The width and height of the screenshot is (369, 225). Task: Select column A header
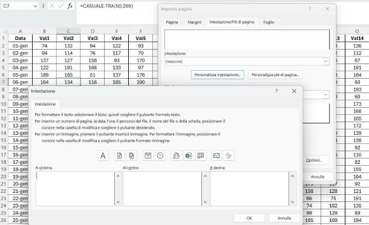tap(20, 31)
